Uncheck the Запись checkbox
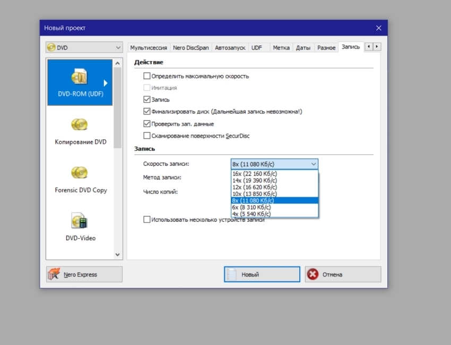This screenshot has height=345, width=451. 146,99
